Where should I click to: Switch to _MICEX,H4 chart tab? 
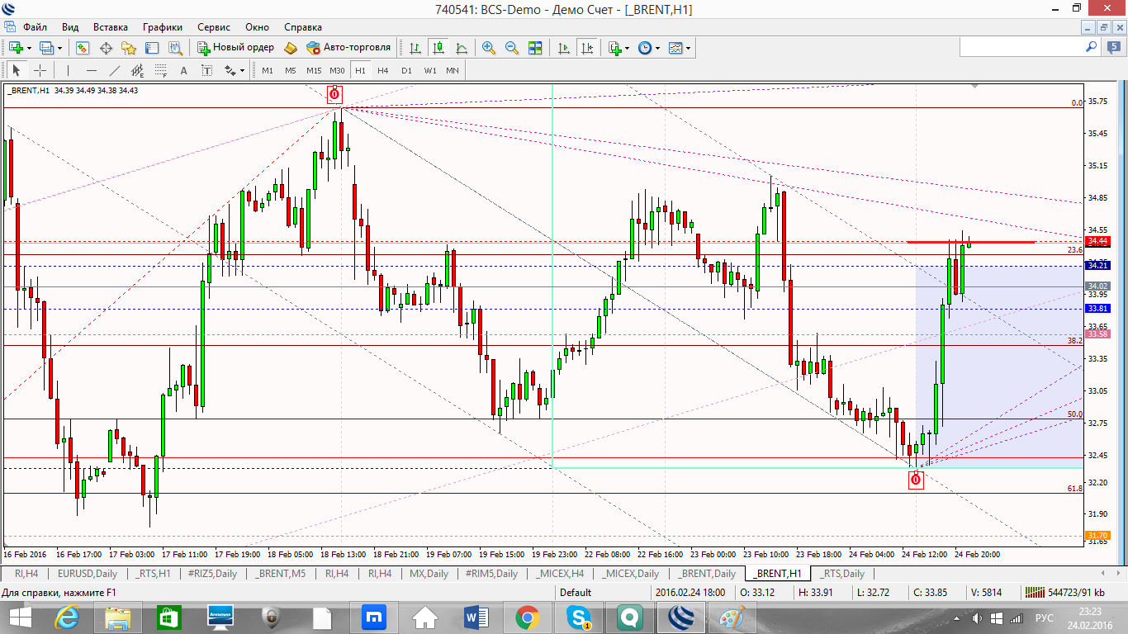559,573
